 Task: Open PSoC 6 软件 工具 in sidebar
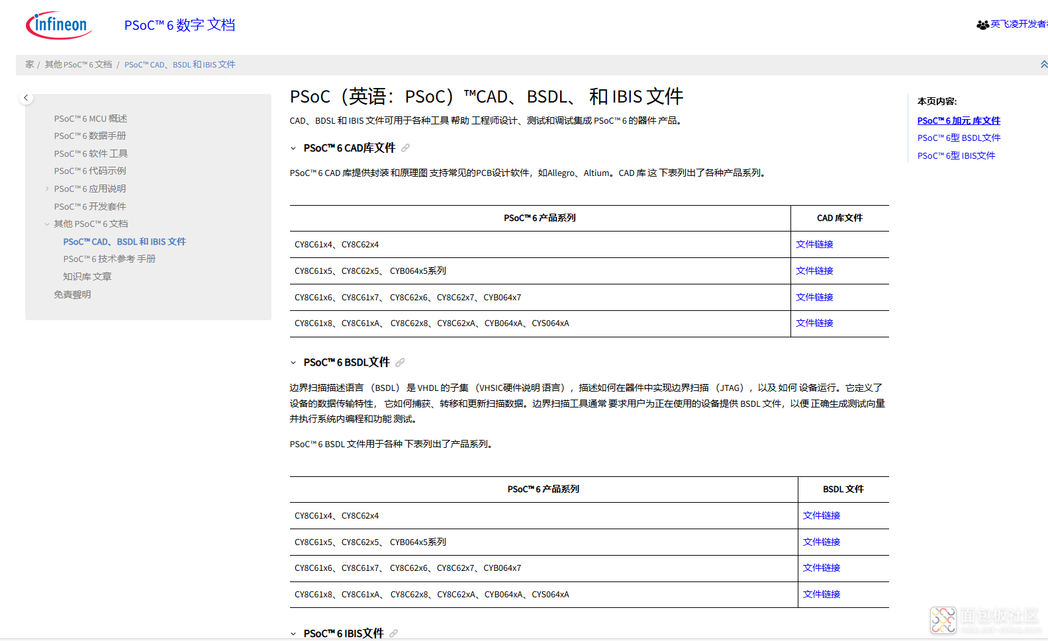click(x=91, y=153)
